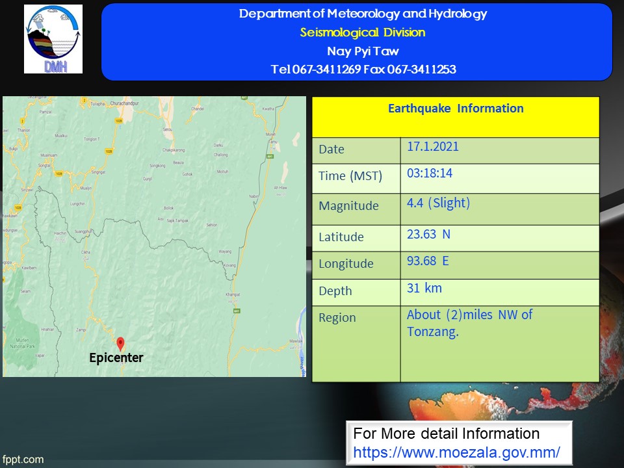
Task: Click the "Lungchin" map label
Action: 77,203
